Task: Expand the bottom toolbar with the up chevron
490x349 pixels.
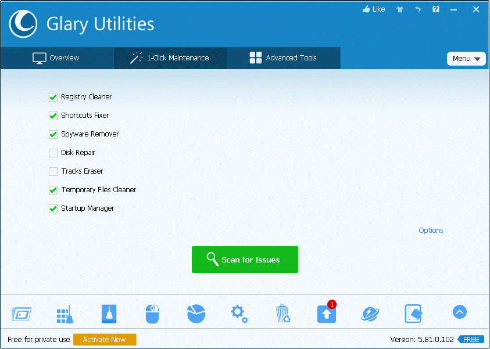Action: click(459, 312)
